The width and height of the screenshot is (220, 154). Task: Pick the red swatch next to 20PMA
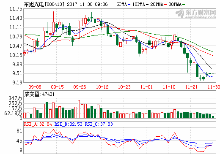[x=165, y=5]
